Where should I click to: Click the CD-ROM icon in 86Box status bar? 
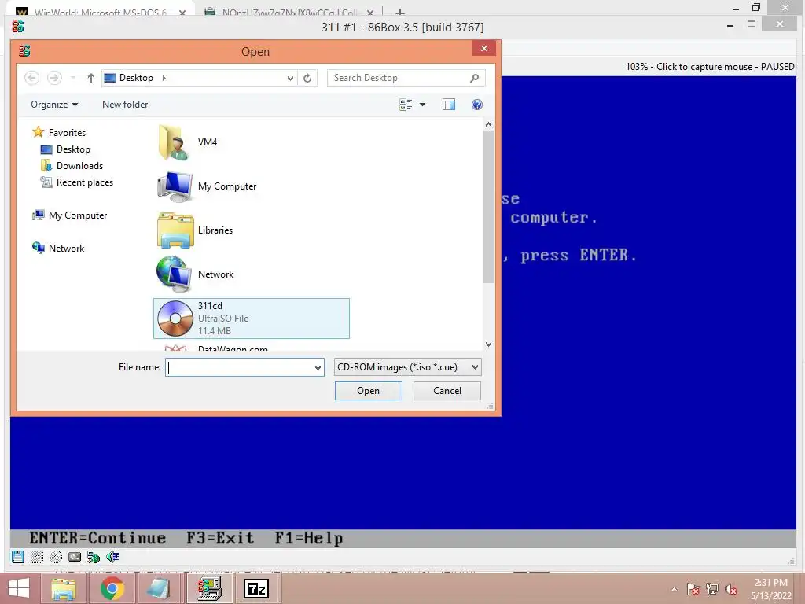(56, 557)
